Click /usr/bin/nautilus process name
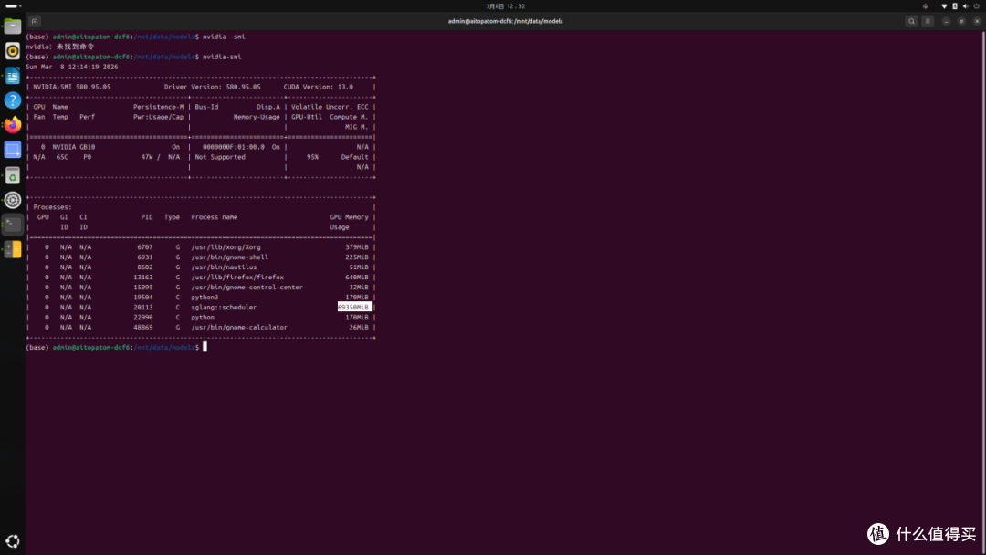986x555 pixels. pyautogui.click(x=224, y=267)
